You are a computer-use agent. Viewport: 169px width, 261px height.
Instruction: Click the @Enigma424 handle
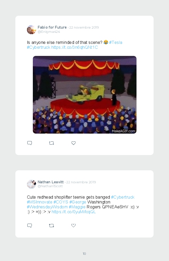tap(49, 32)
